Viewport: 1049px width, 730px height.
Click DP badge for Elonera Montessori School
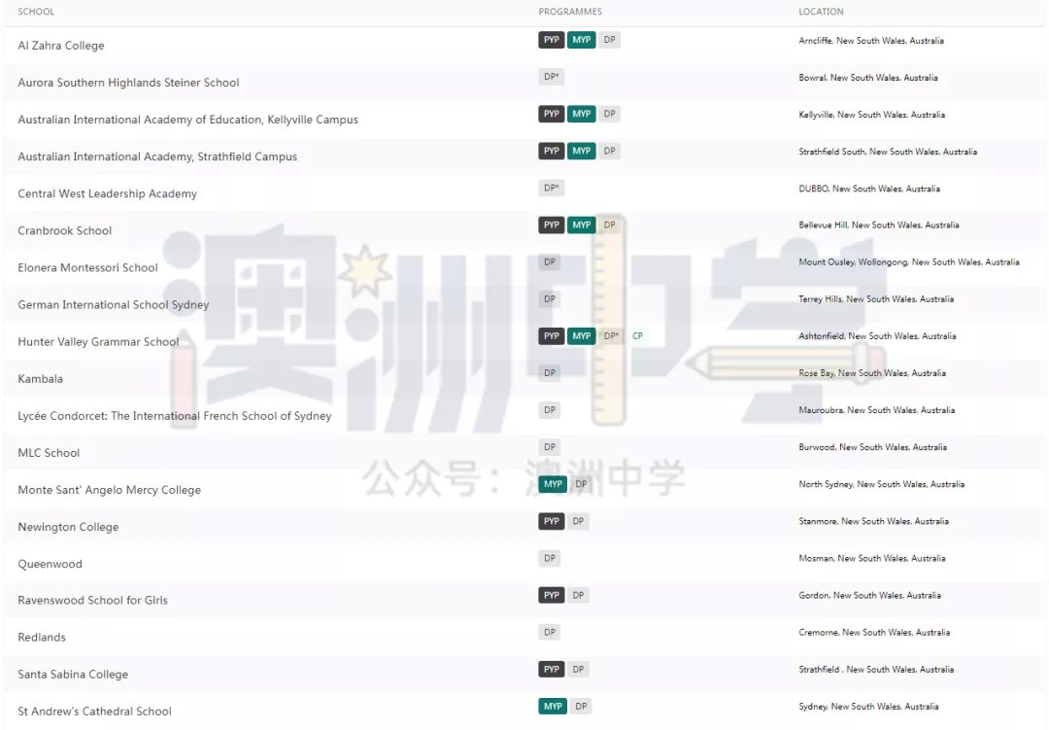click(x=549, y=261)
